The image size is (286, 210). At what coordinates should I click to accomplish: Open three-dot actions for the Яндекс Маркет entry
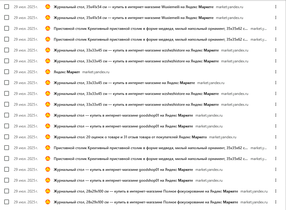tap(275, 72)
